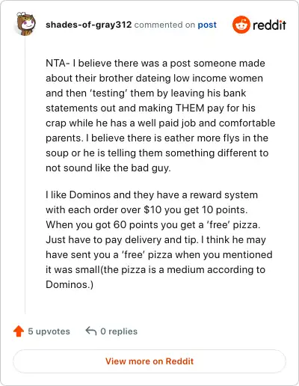Click the vertical thread line below avatar
Screen dimensions: 299x386
pyautogui.click(x=25, y=176)
